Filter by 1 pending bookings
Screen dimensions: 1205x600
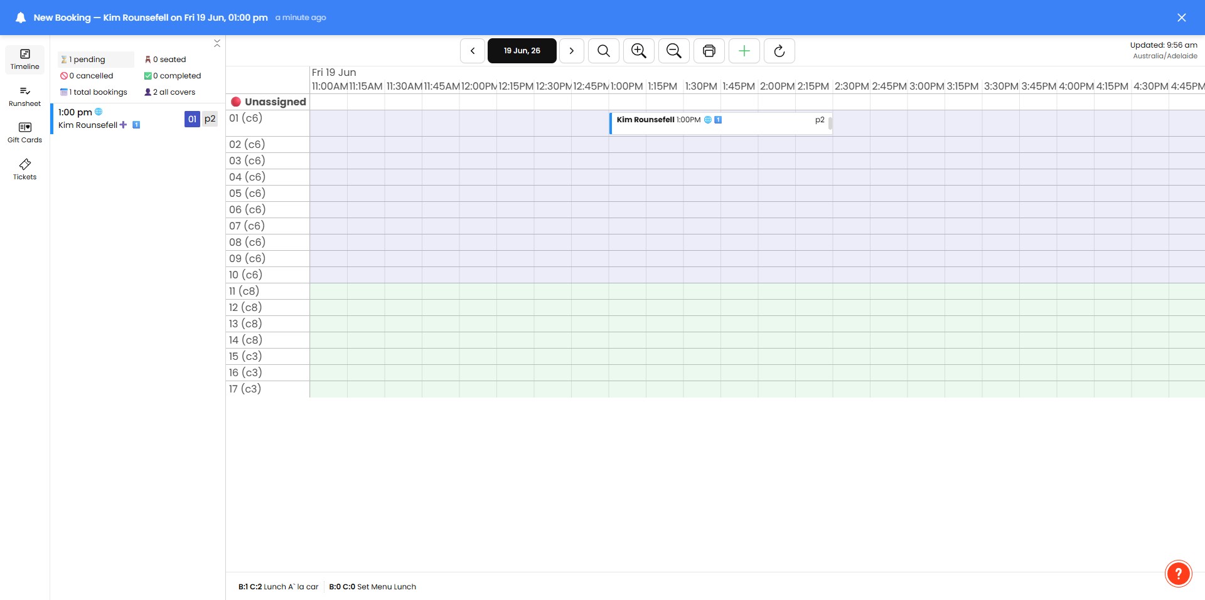point(96,60)
